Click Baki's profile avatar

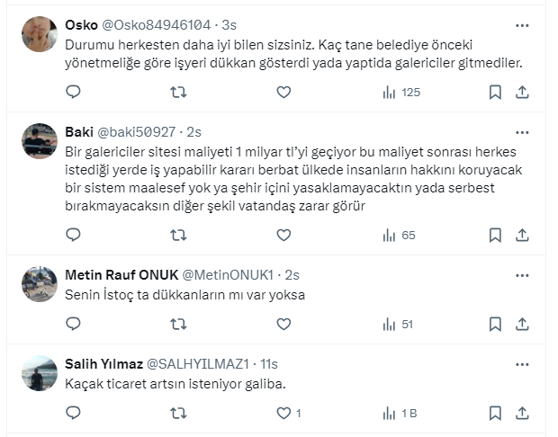point(40,141)
